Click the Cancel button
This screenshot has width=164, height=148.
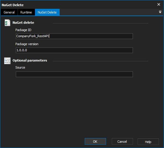[122, 142]
